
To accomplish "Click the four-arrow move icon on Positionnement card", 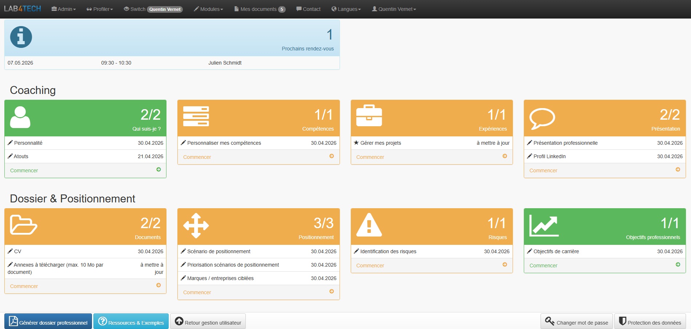I will [x=196, y=225].
